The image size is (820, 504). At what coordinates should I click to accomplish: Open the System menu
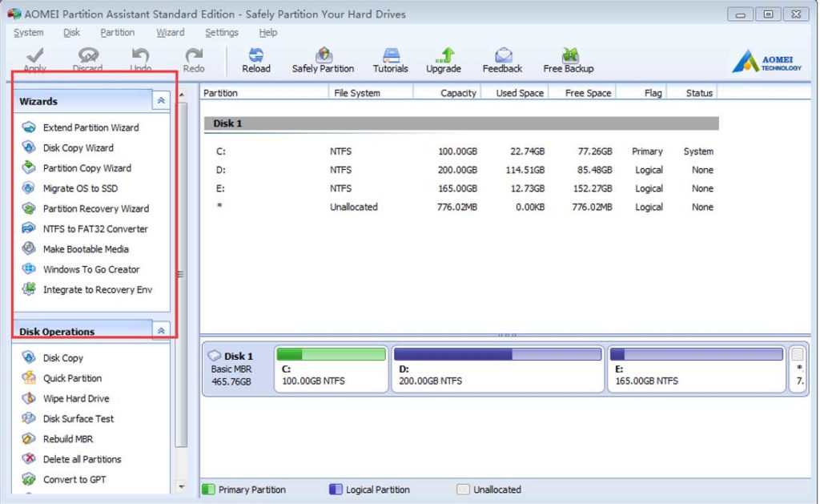(29, 32)
